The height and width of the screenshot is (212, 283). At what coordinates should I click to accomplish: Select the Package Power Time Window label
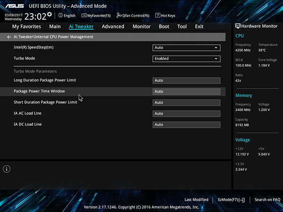39,91
